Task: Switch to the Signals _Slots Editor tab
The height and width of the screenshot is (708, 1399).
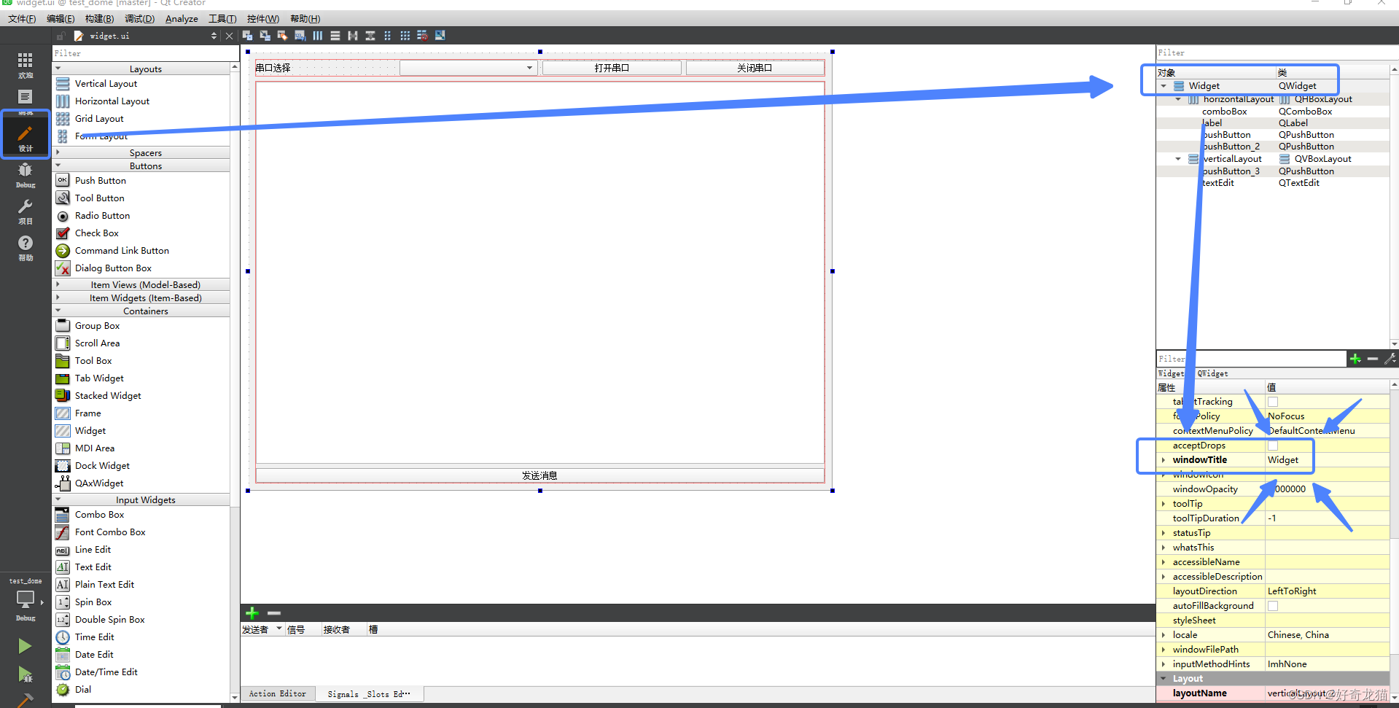Action: (369, 694)
